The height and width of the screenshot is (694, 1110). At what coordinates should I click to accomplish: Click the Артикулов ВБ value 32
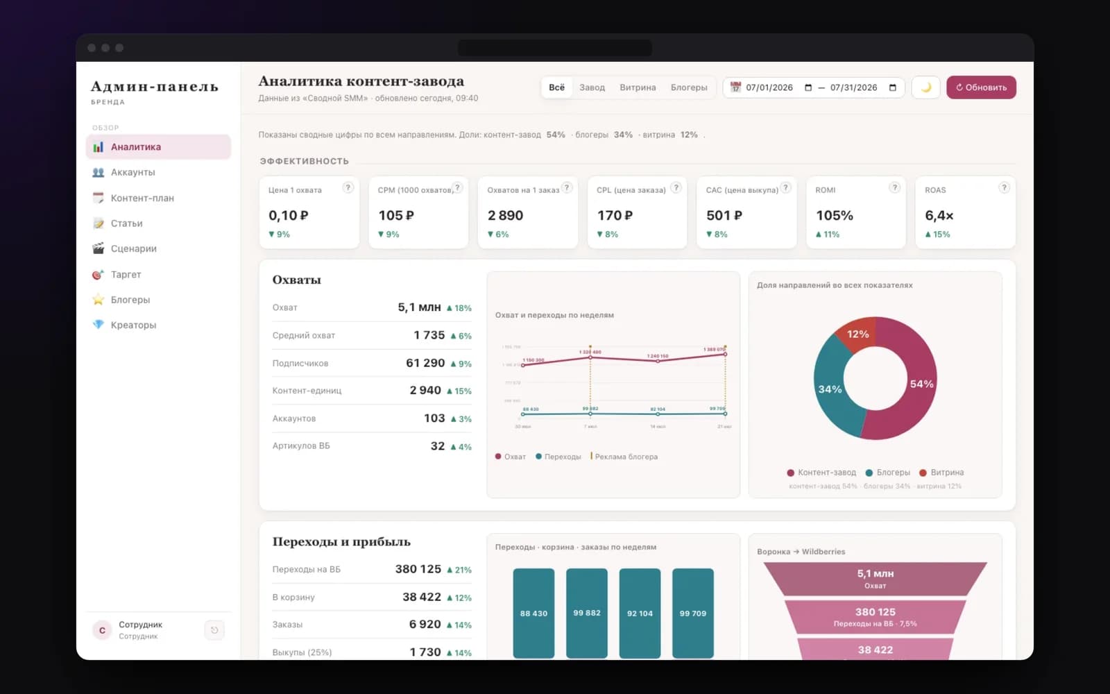click(438, 446)
